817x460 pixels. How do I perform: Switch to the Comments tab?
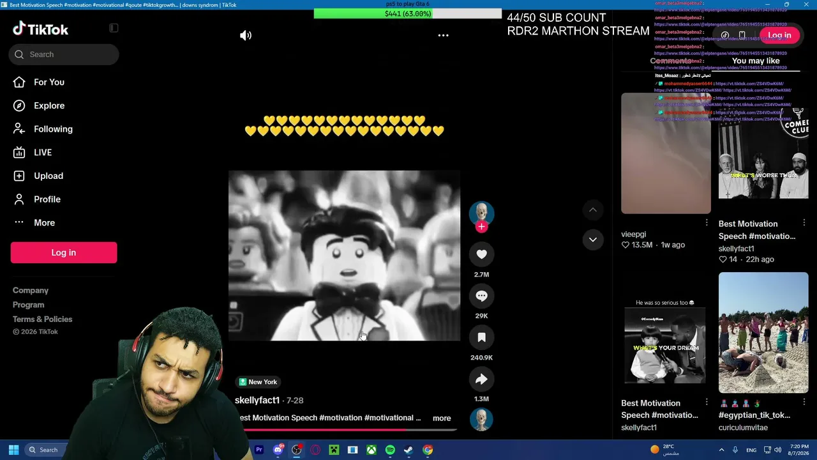pos(670,61)
